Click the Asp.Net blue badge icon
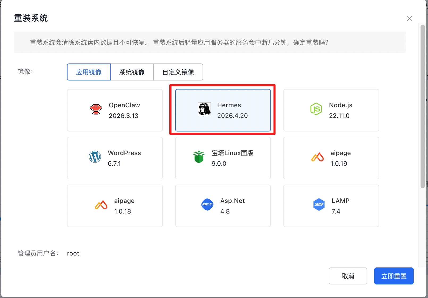Viewport: 428px width, 298px height. (207, 205)
